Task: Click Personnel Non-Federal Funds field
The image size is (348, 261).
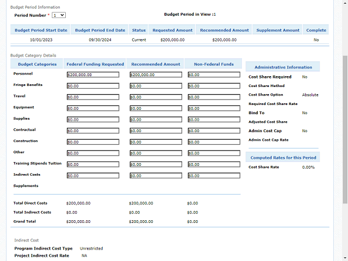Action: pyautogui.click(x=213, y=74)
